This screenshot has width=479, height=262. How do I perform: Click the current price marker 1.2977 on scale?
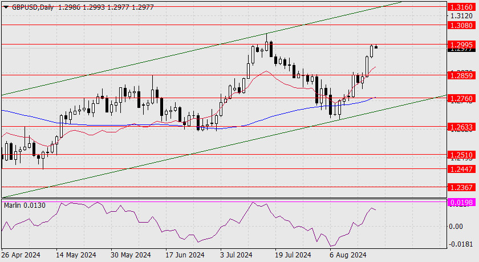click(x=461, y=50)
